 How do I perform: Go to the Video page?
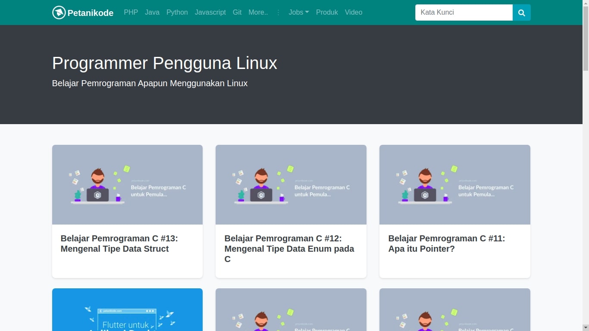(x=354, y=12)
